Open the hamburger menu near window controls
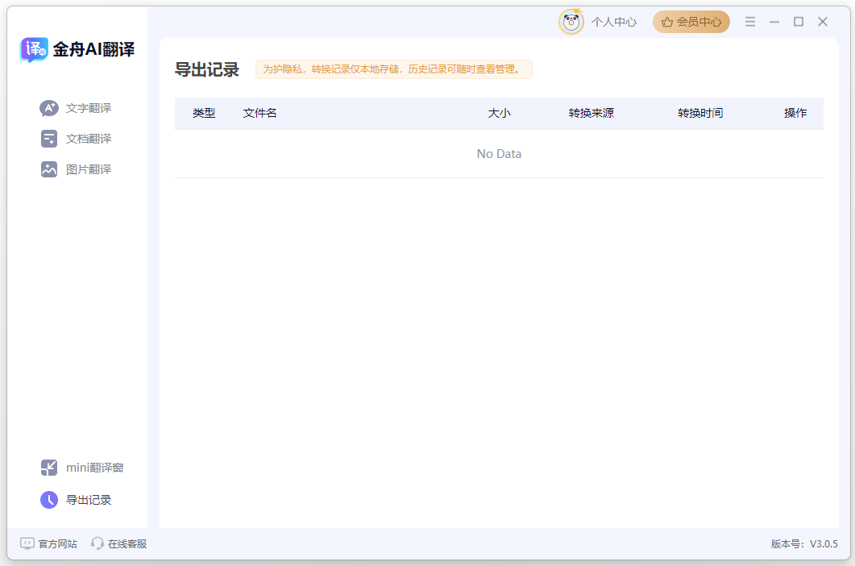The width and height of the screenshot is (855, 566). pyautogui.click(x=750, y=22)
